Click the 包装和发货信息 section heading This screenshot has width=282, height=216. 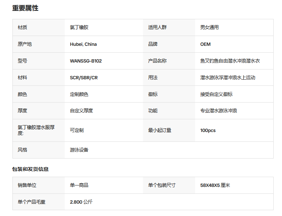click(31, 169)
